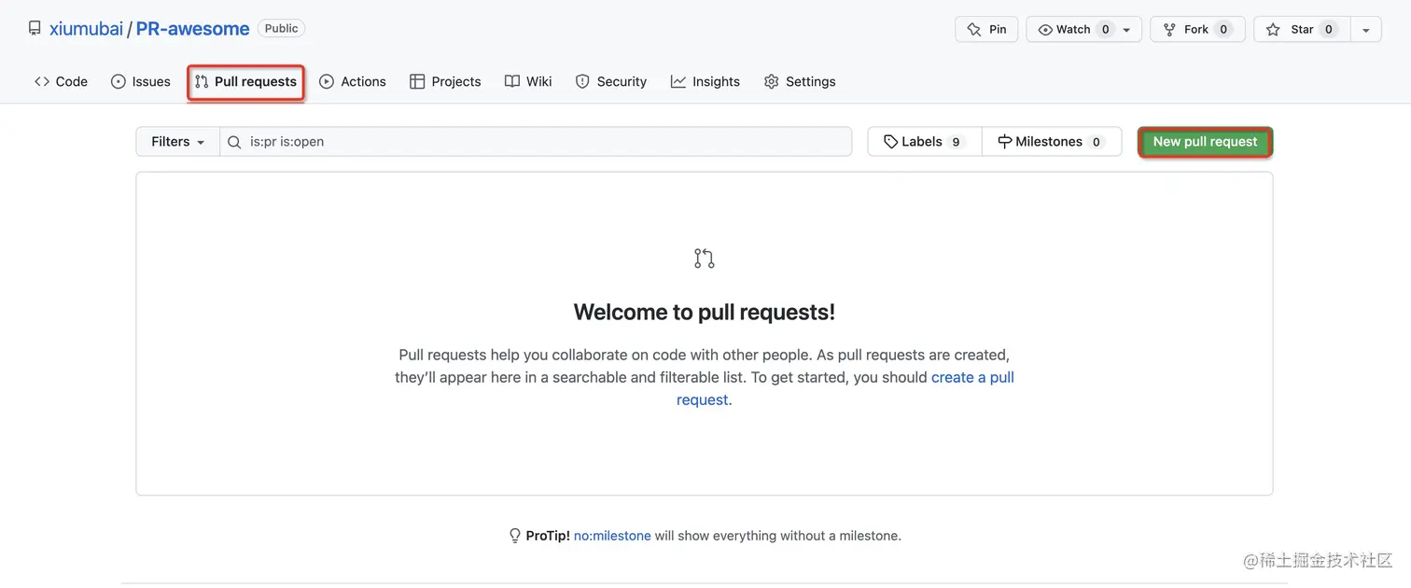The image size is (1411, 588).
Task: Open Labels list showing 9
Action: (x=924, y=141)
